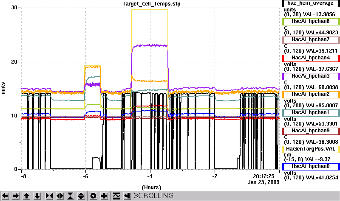
Task: Click the y-axis tick label 20
Action: pos(14,62)
